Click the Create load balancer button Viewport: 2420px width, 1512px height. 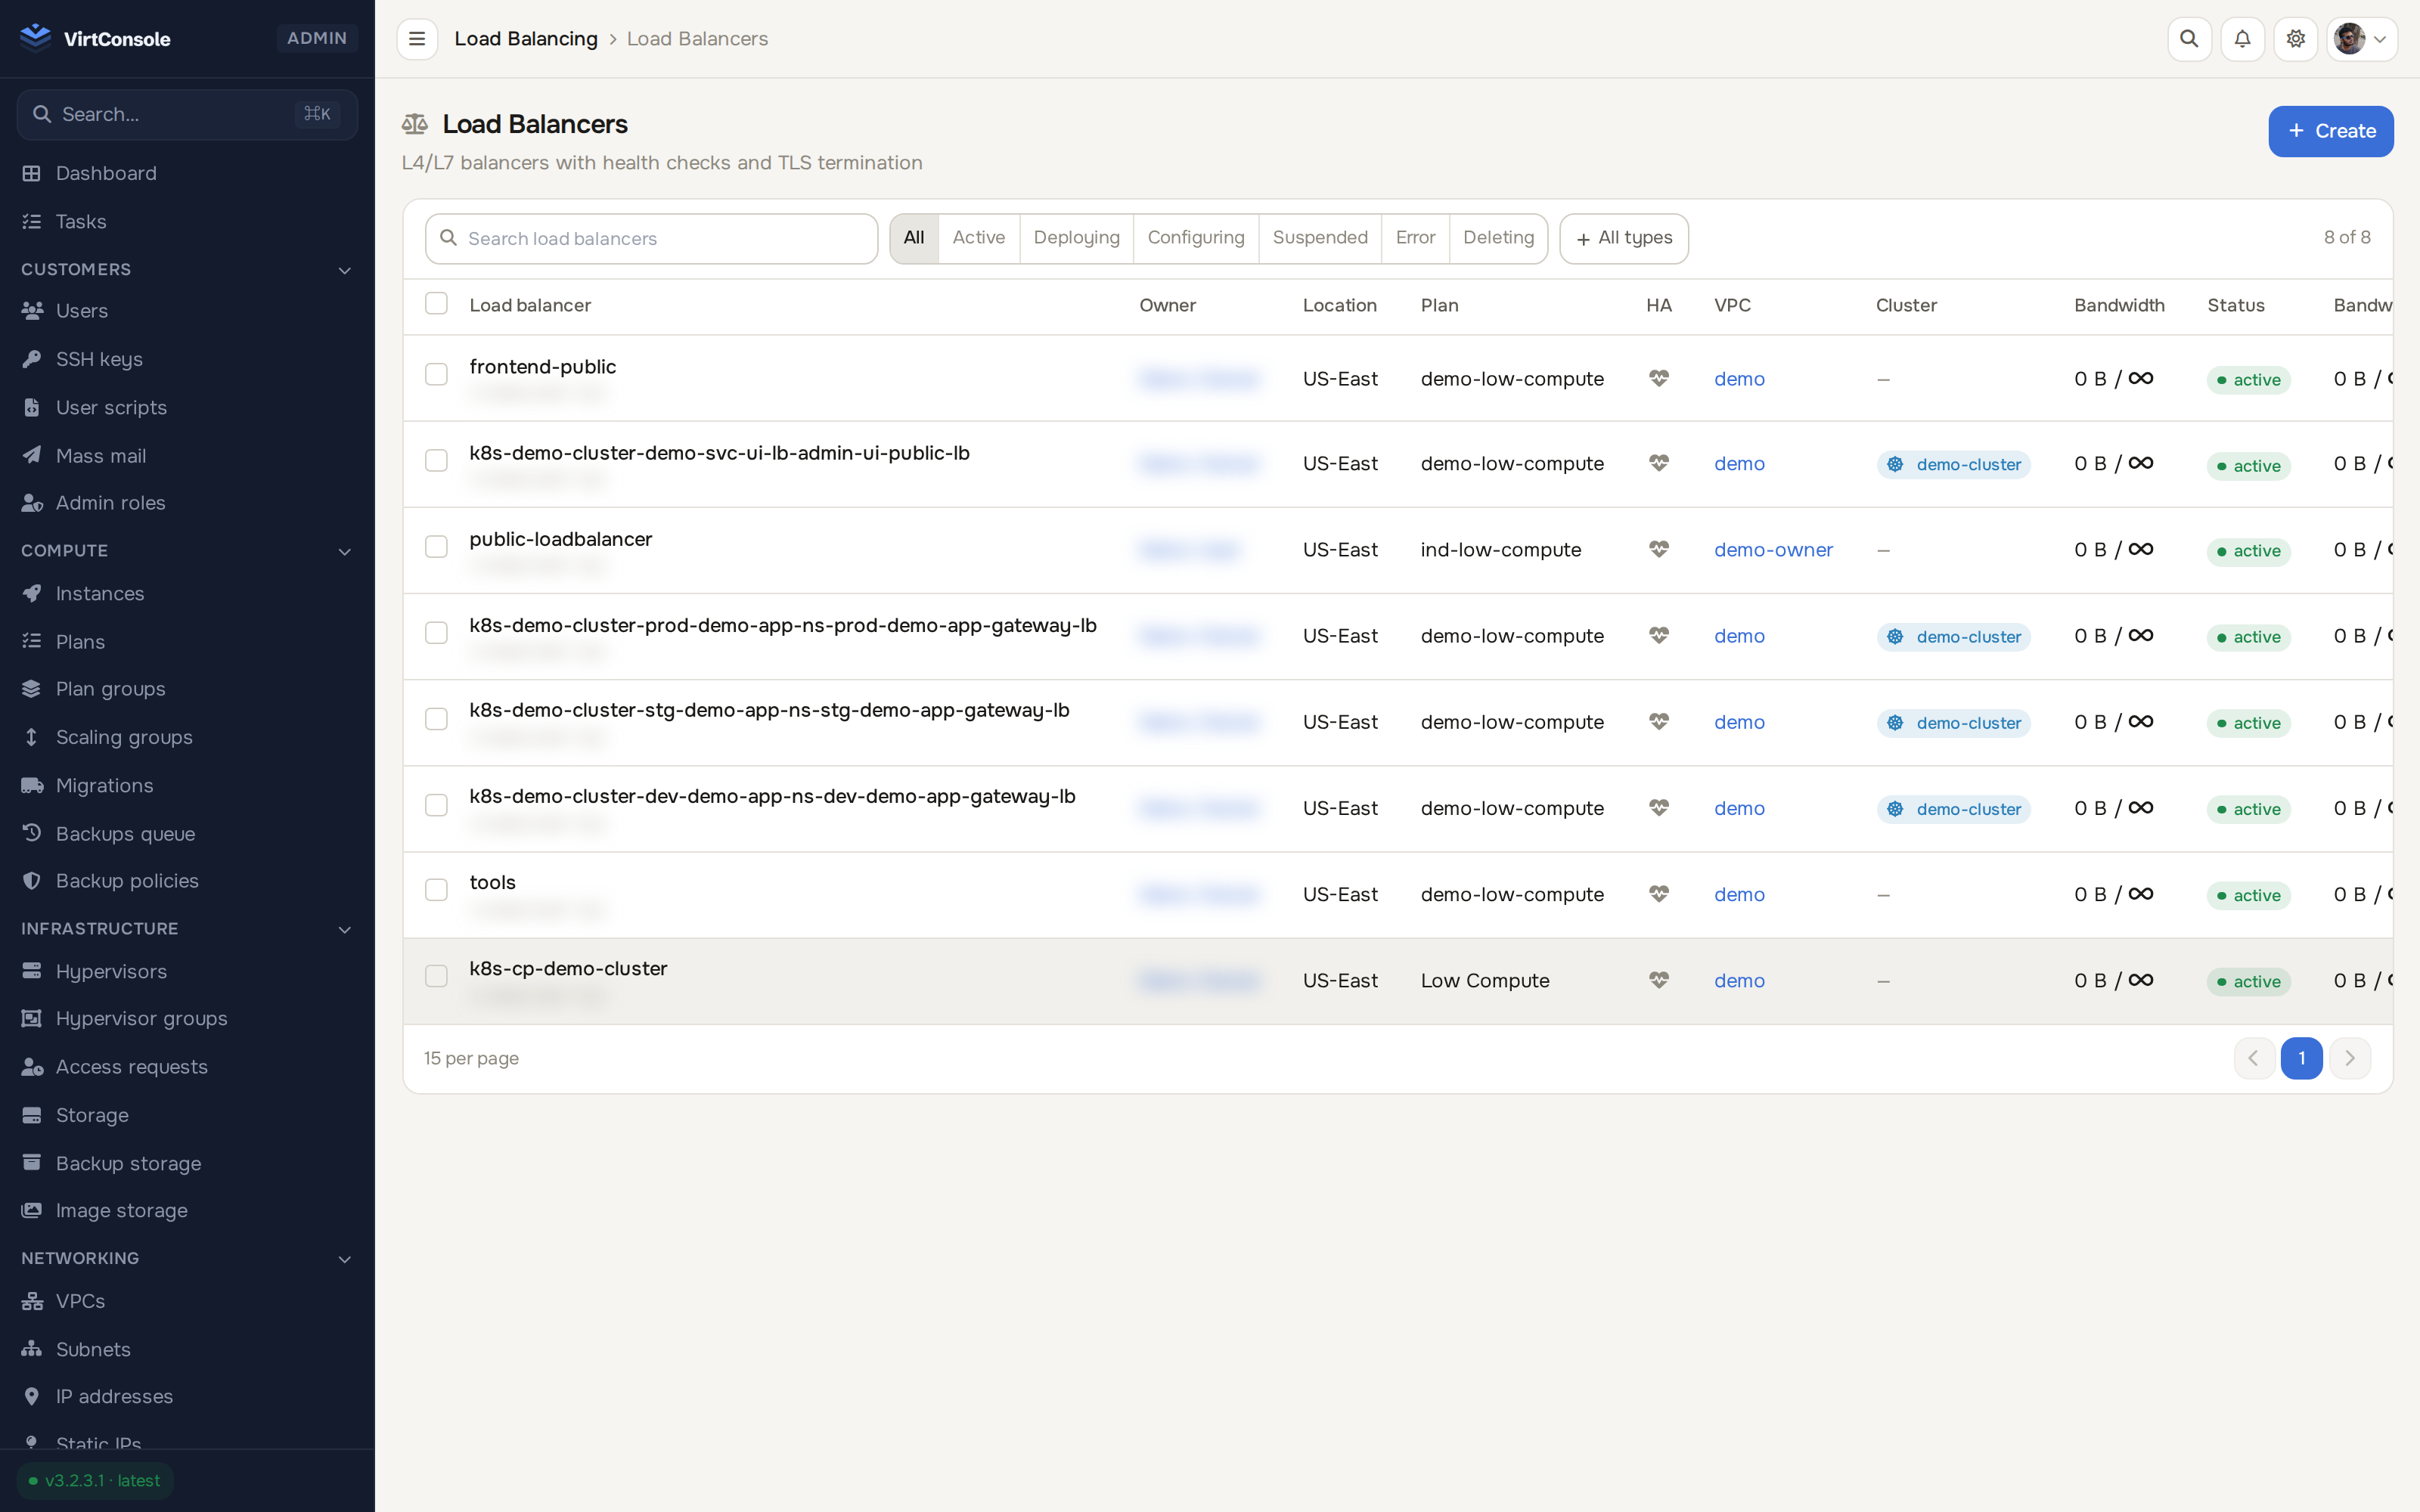(x=2330, y=131)
